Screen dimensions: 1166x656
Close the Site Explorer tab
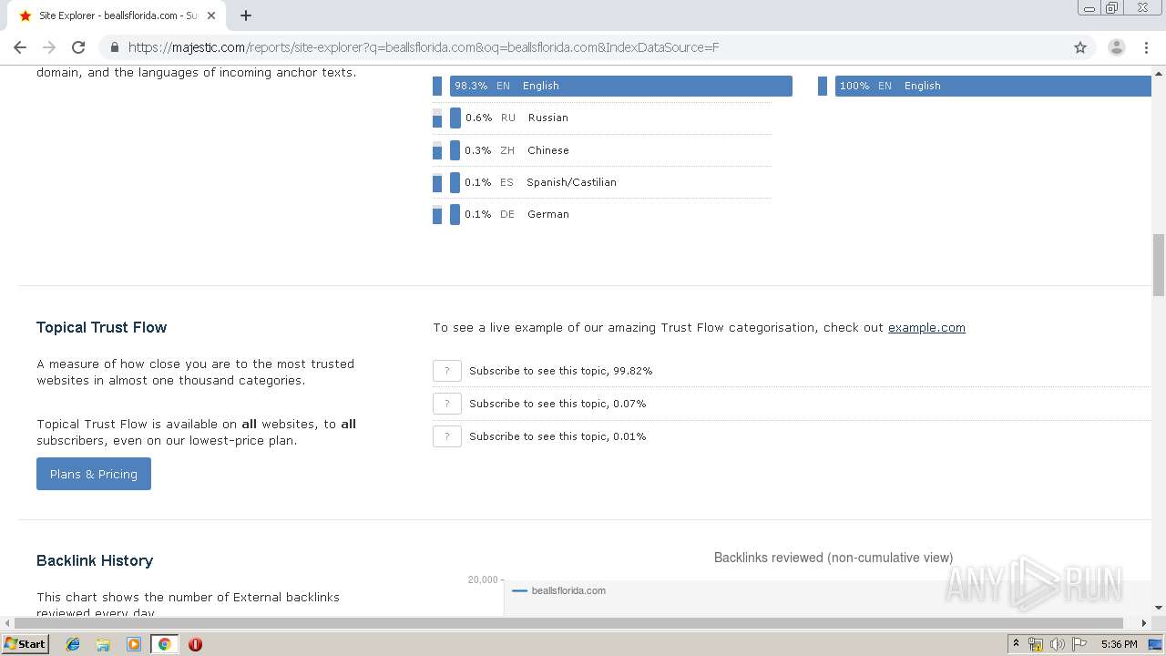[x=211, y=15]
